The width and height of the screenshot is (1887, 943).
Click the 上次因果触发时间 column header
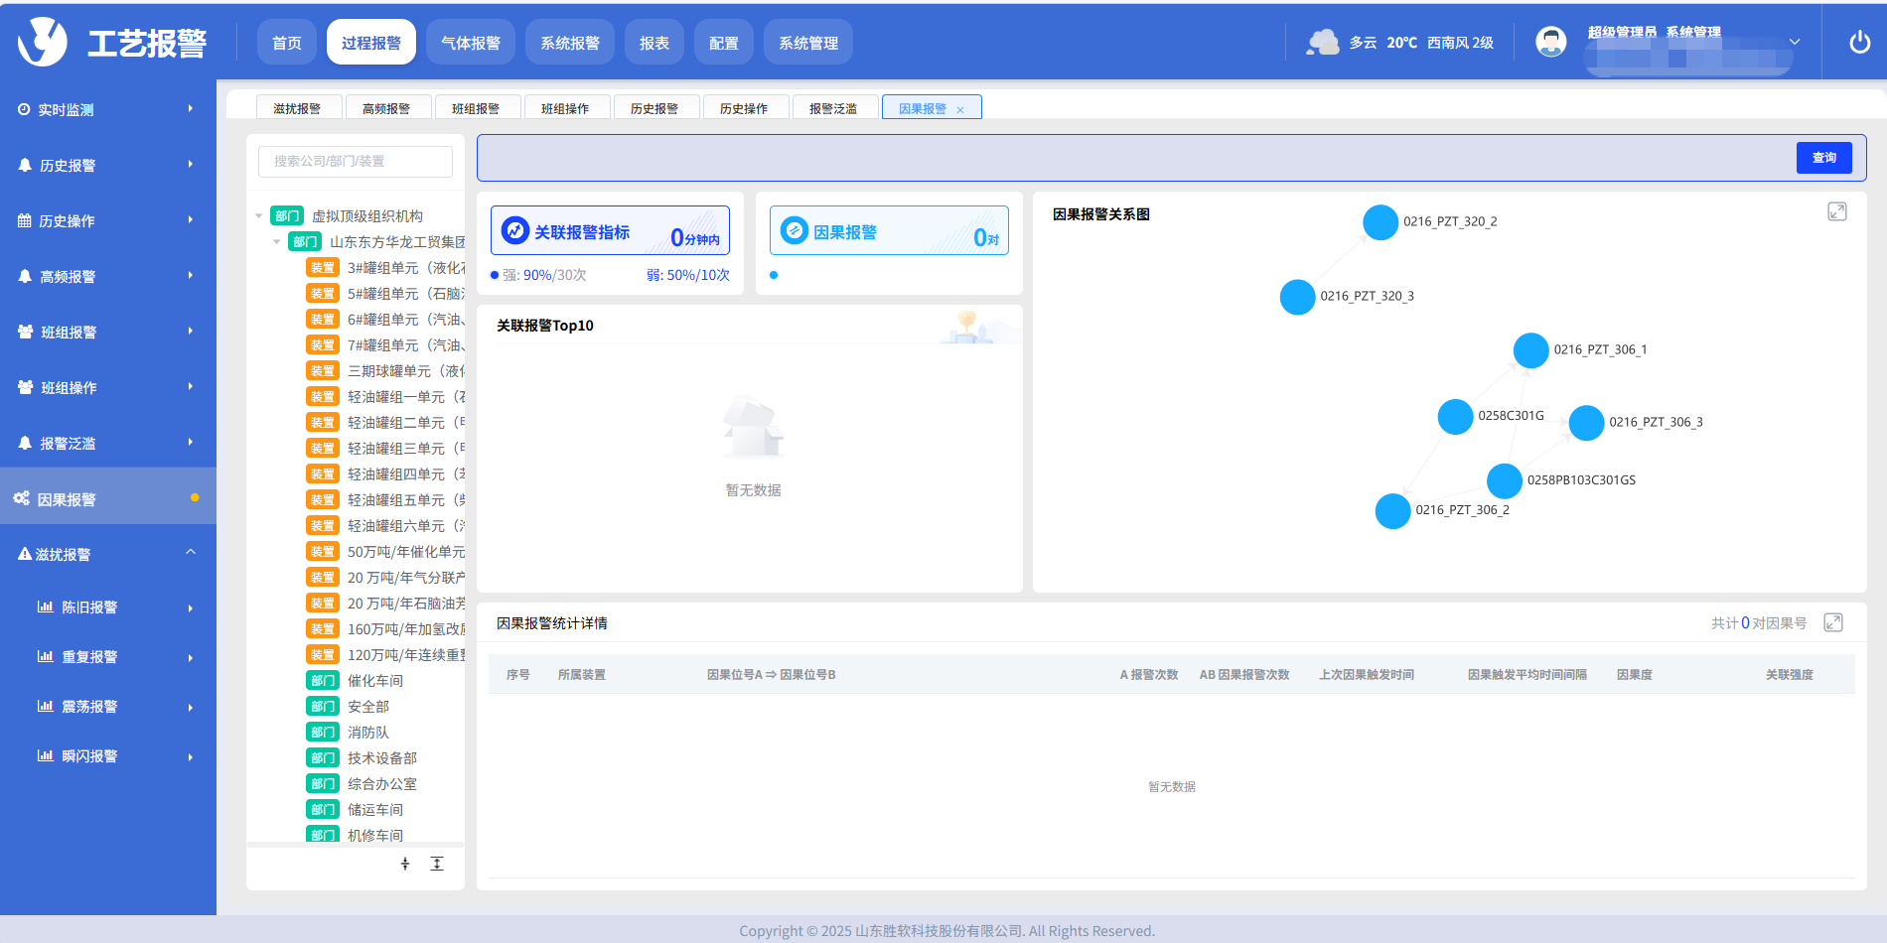pyautogui.click(x=1366, y=674)
